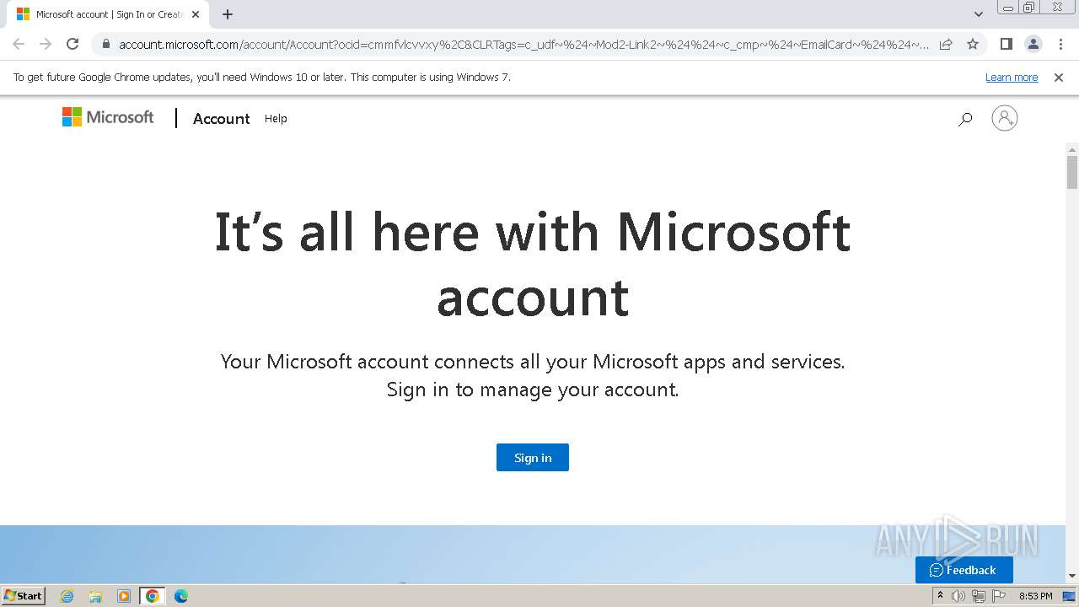Click the browser forward arrow
This screenshot has width=1079, height=607.
point(46,44)
